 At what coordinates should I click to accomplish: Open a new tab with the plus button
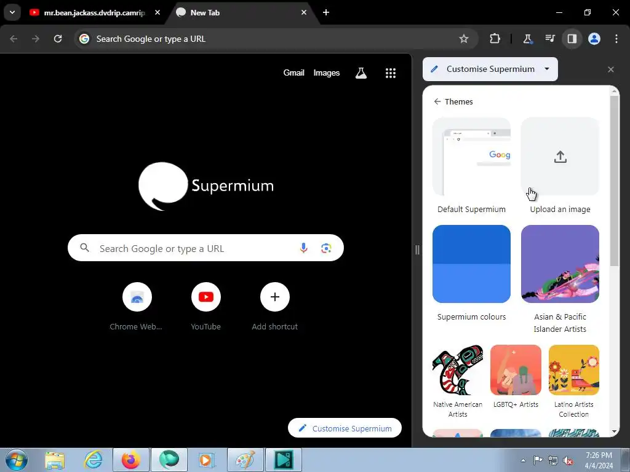pos(326,12)
